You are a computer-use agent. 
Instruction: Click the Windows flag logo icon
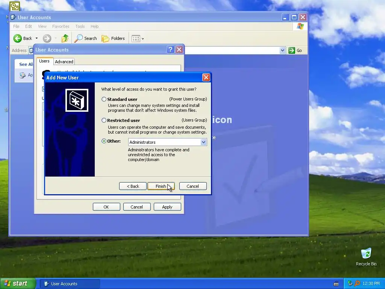(x=300, y=26)
